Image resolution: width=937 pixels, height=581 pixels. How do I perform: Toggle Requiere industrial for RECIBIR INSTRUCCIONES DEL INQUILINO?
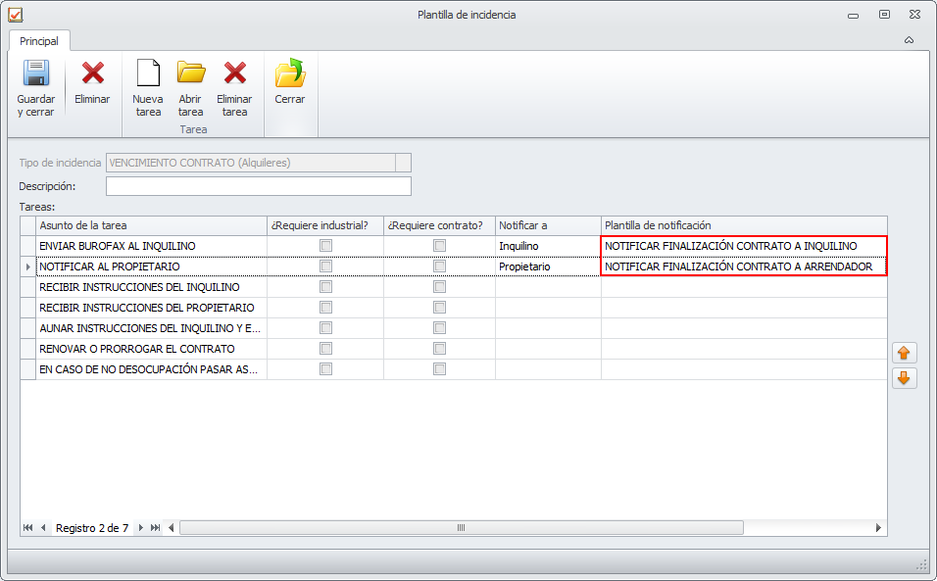[325, 287]
